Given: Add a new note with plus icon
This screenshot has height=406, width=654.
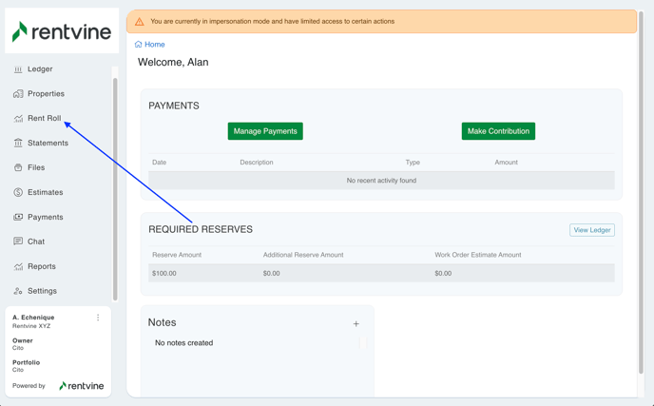Looking at the screenshot, I should click(x=356, y=324).
